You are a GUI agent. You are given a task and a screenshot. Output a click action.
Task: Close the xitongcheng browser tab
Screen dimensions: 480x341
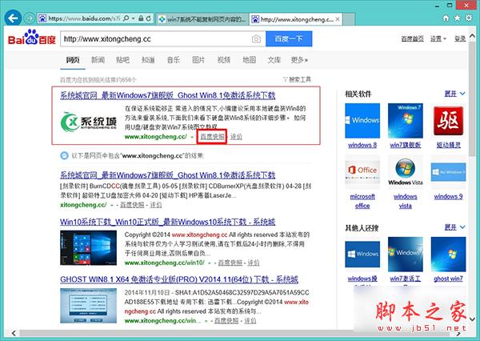[338, 19]
